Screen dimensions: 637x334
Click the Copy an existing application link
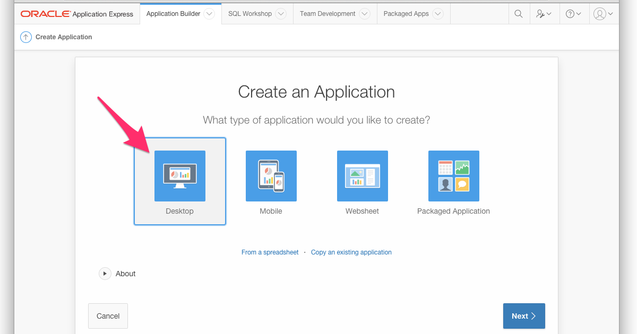[351, 252]
